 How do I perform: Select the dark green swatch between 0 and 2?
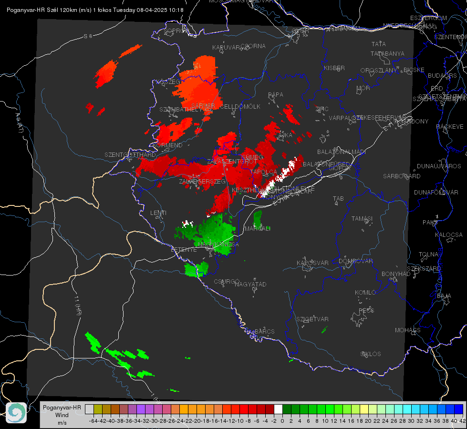287,409
